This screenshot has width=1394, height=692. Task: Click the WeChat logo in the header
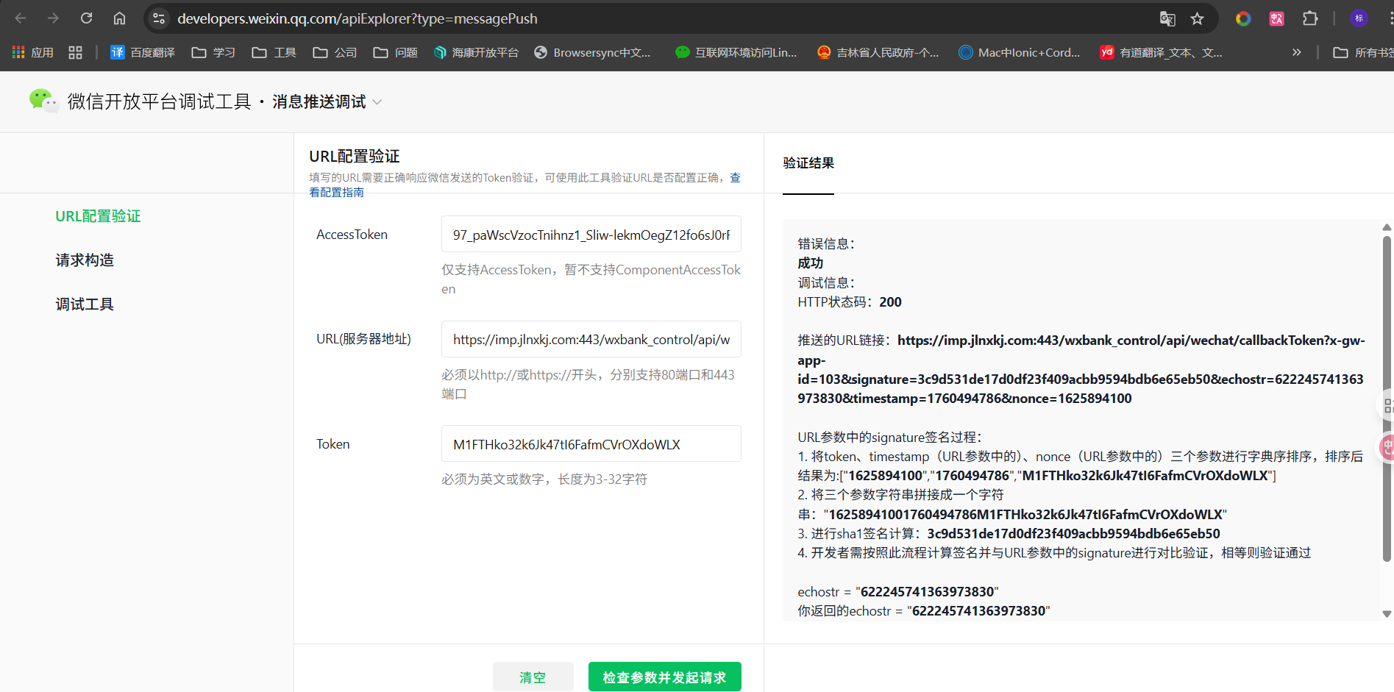[43, 101]
